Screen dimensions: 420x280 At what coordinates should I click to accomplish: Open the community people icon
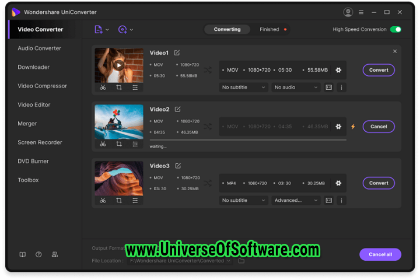55,254
